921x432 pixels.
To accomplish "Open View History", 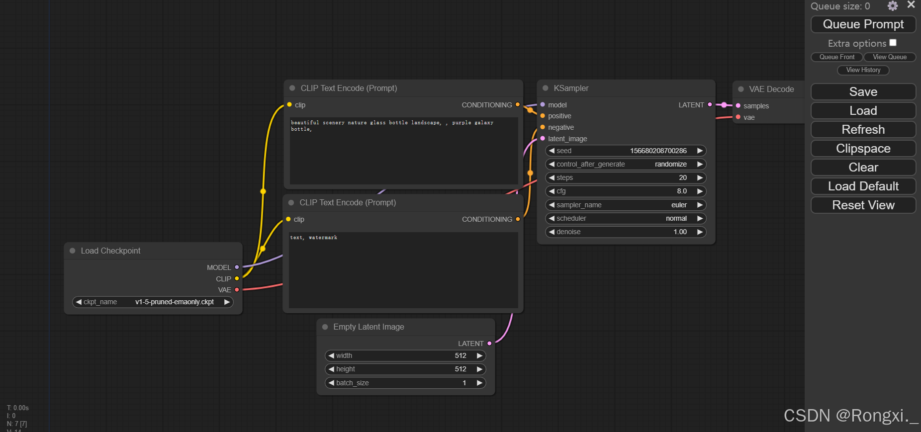I will coord(863,70).
